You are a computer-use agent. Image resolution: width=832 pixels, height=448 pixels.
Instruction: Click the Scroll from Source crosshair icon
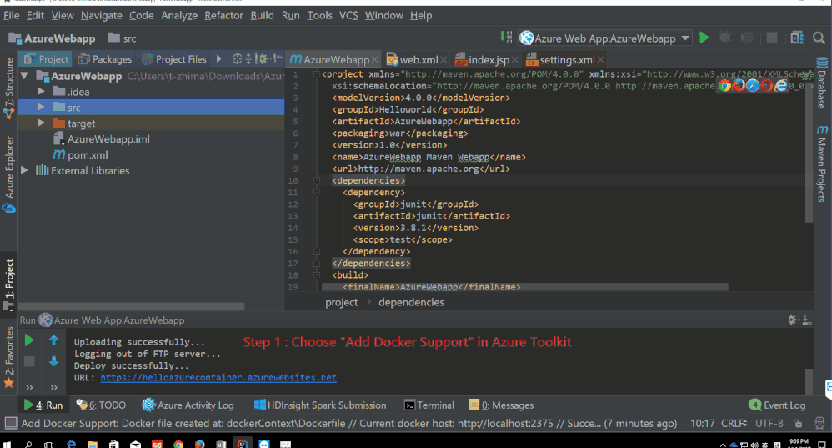click(x=238, y=59)
